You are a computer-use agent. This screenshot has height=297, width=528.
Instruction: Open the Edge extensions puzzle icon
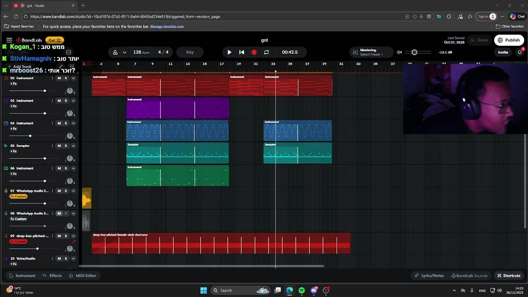pyautogui.click(x=449, y=16)
